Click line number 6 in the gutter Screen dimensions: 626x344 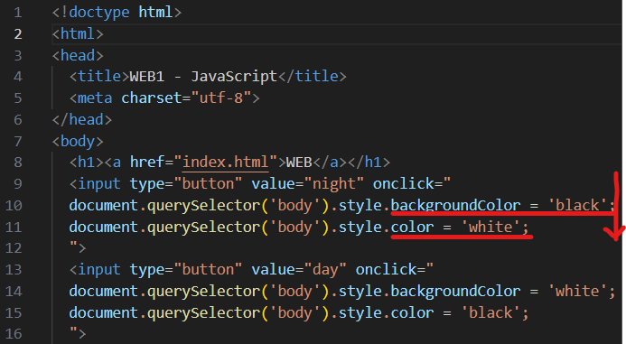point(17,120)
